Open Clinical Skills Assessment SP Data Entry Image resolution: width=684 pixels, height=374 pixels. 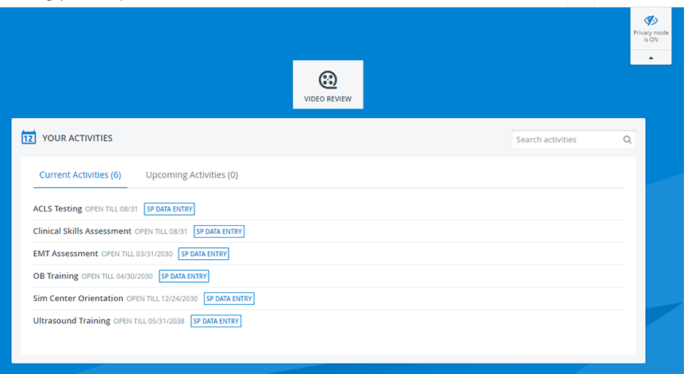219,231
